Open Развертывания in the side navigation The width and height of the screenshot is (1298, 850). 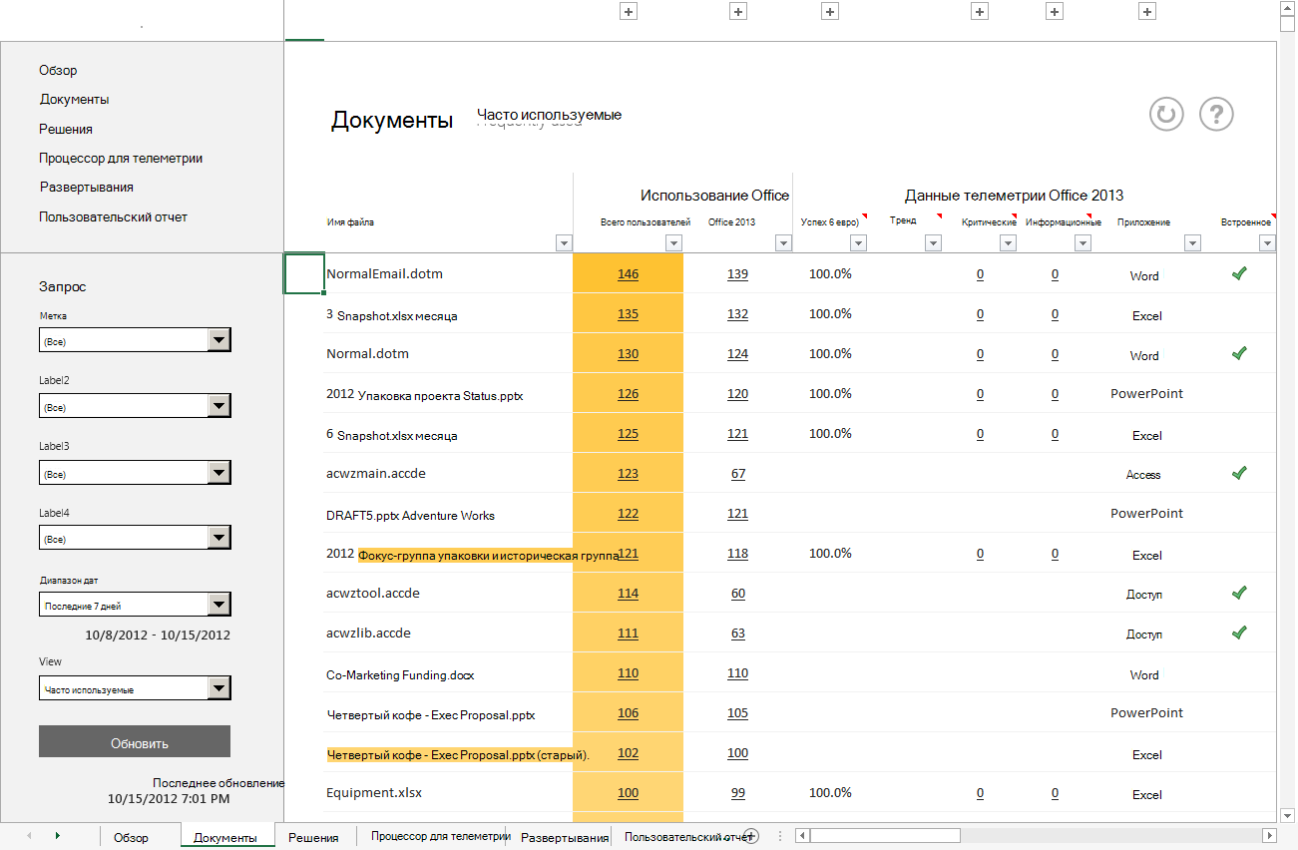click(87, 187)
